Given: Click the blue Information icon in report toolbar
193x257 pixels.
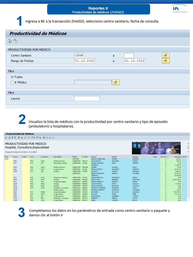Looking at the screenshot, I should click(53, 138).
